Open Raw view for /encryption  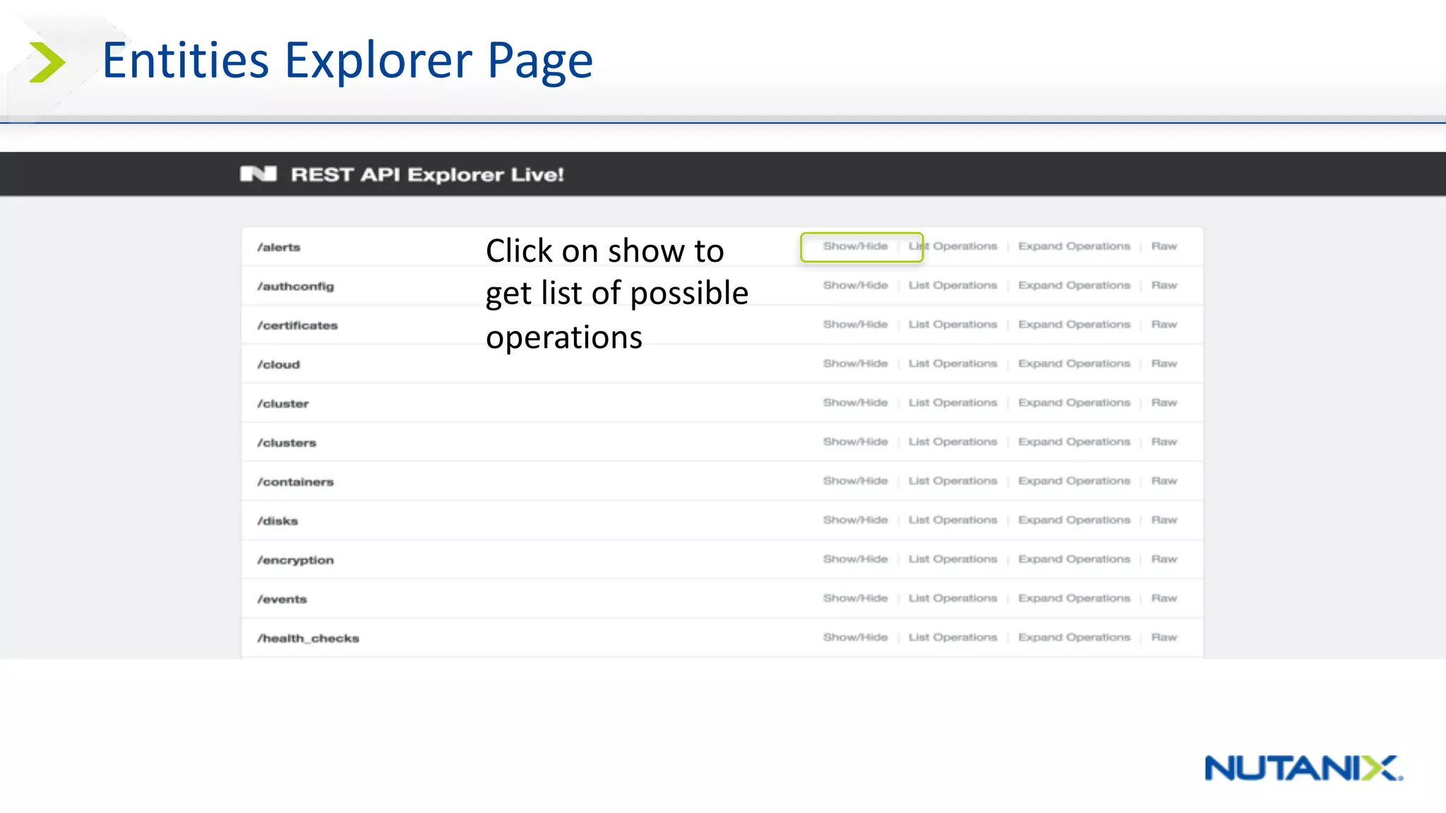pos(1164,559)
